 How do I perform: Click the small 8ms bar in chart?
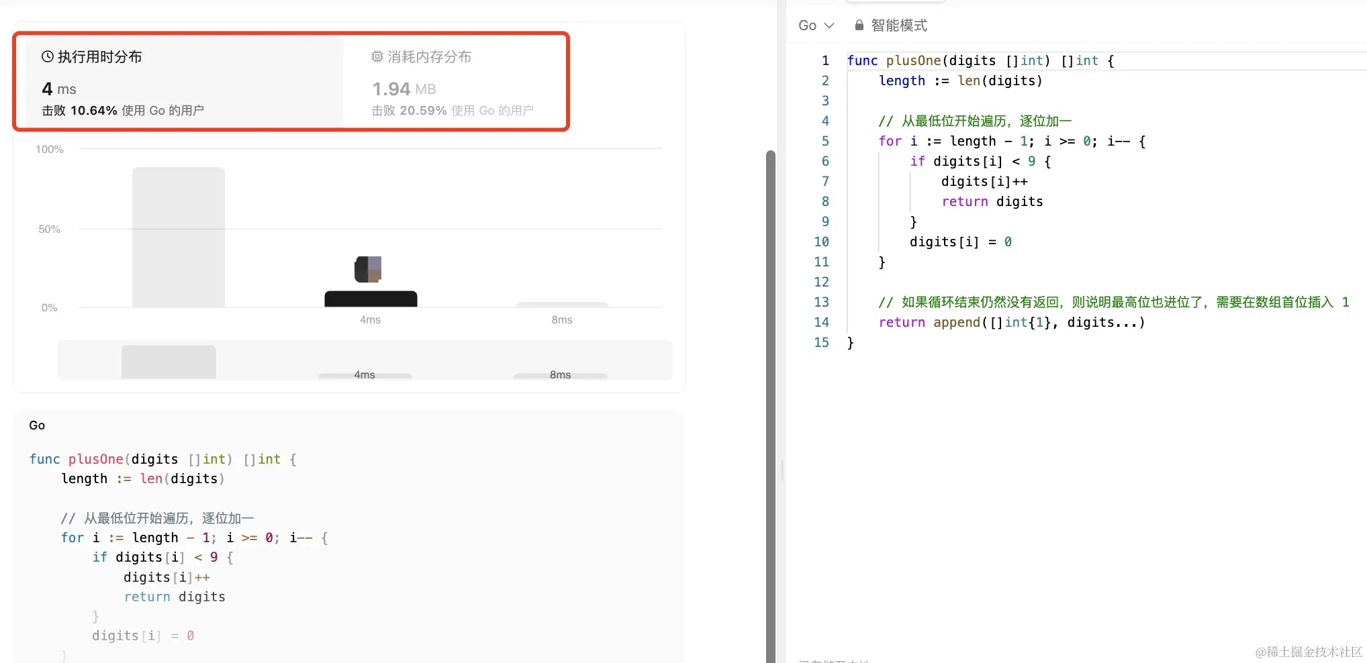(x=562, y=305)
